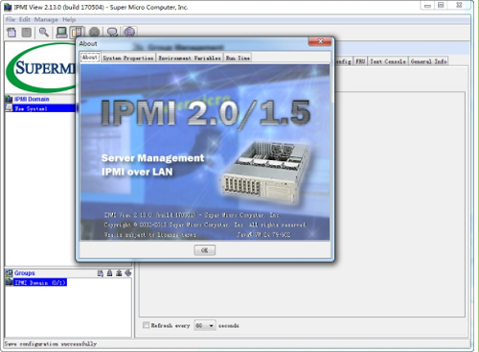The width and height of the screenshot is (479, 352).
Task: Maximize the IPMI View main window
Action: 441,5
